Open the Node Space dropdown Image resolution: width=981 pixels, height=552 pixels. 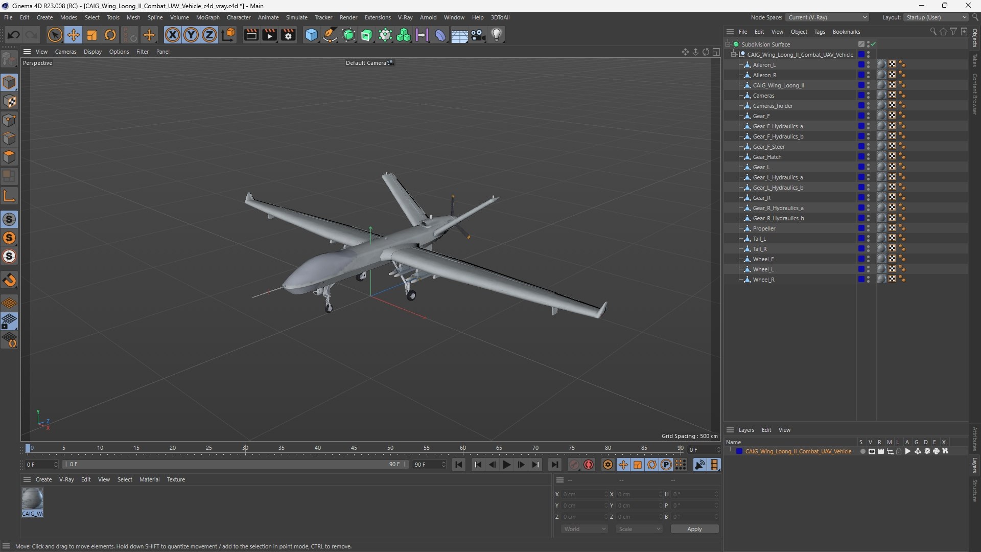(827, 17)
